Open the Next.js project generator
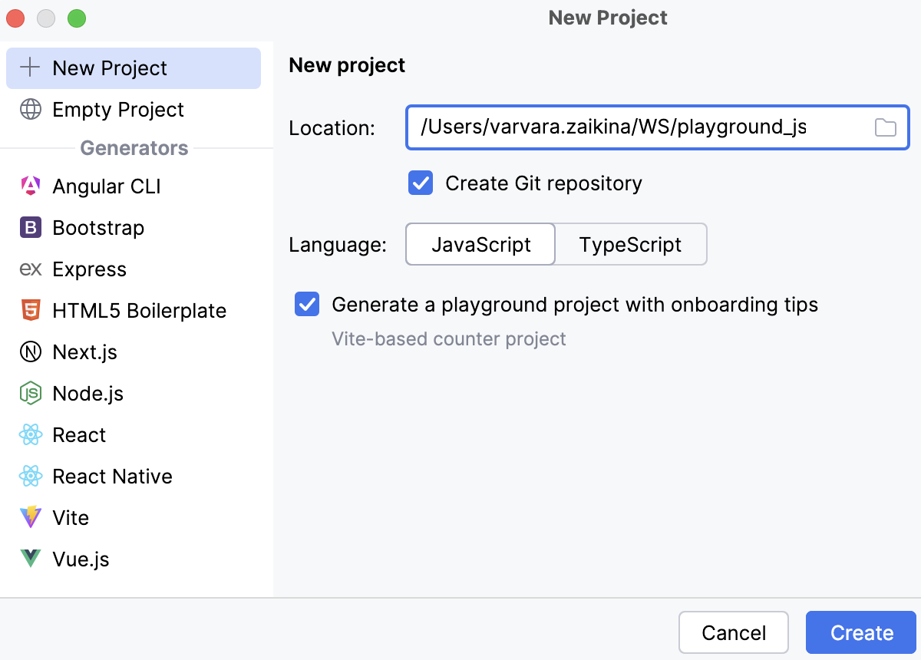Screen dimensions: 921x660 coord(84,351)
